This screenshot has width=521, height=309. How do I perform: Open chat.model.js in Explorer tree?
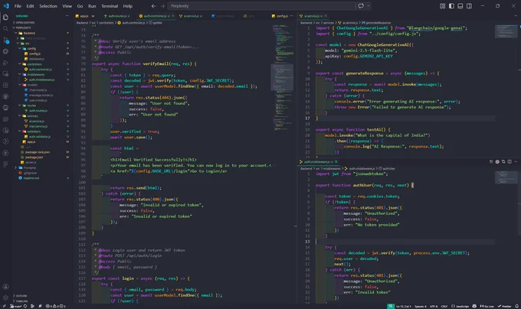38,89
